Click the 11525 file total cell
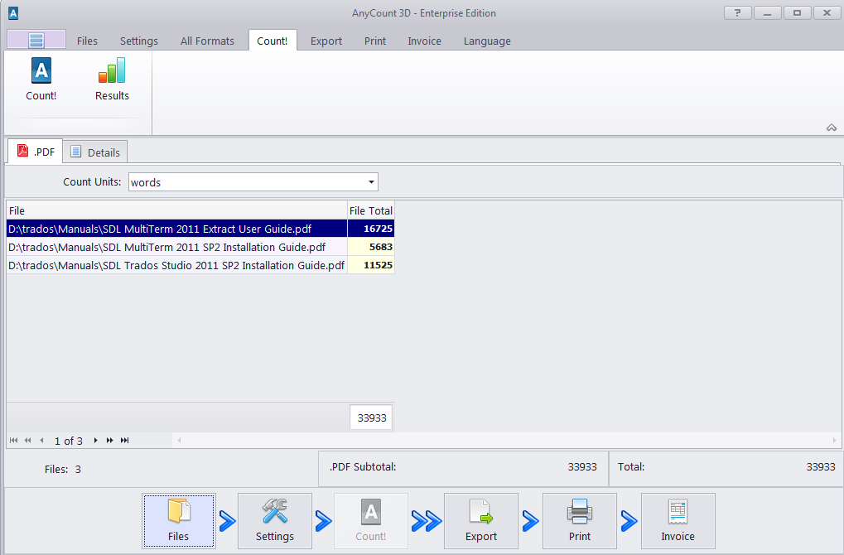 tap(371, 265)
